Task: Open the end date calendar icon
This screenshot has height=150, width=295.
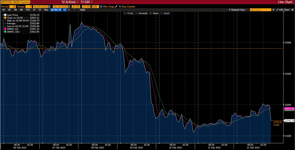Action: [69, 7]
